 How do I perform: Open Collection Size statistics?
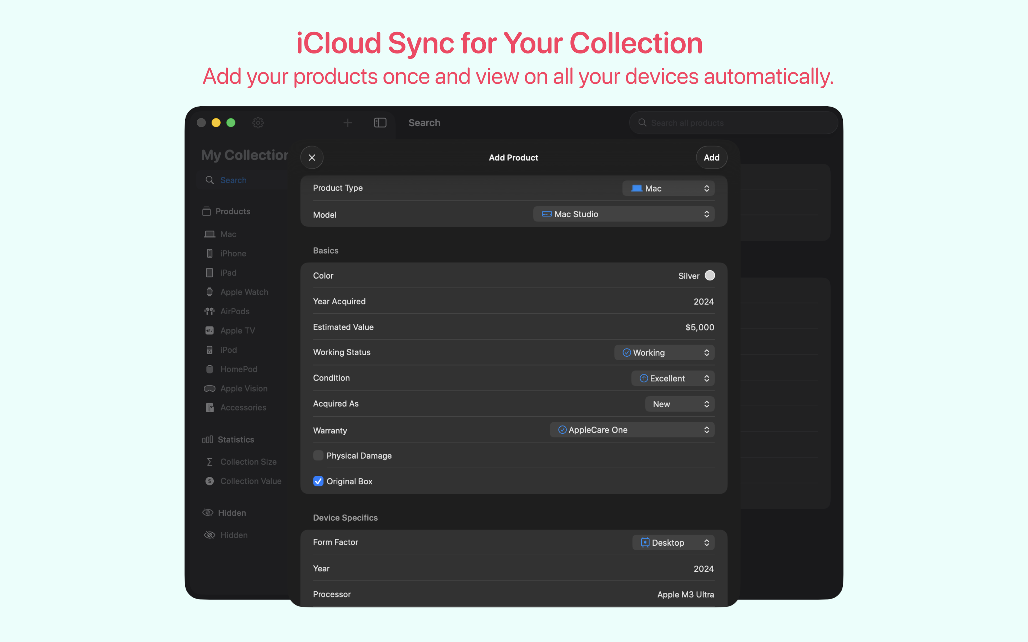point(248,462)
